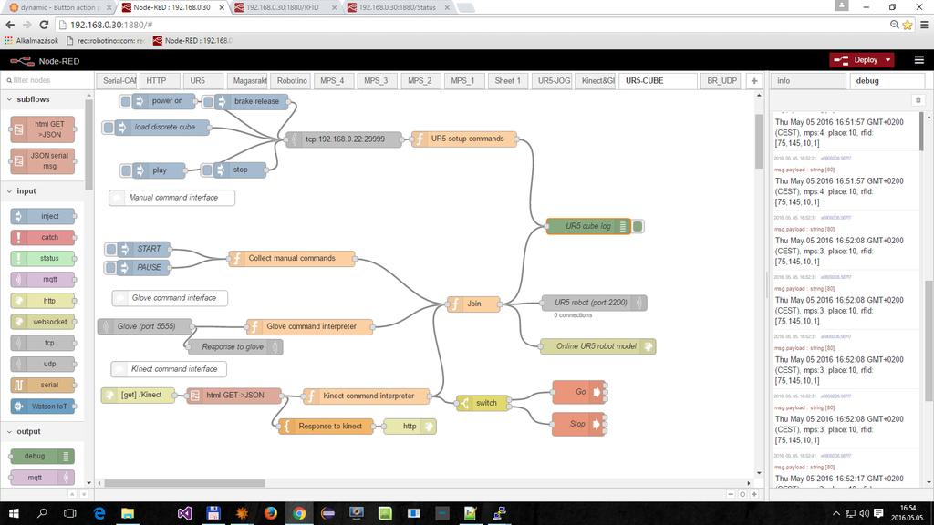Select the udp input node in palette
The height and width of the screenshot is (525, 934).
(43, 364)
